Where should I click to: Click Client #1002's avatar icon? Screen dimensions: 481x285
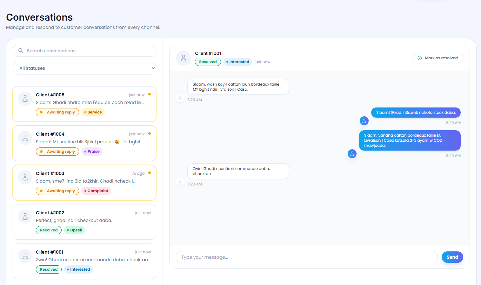click(25, 216)
